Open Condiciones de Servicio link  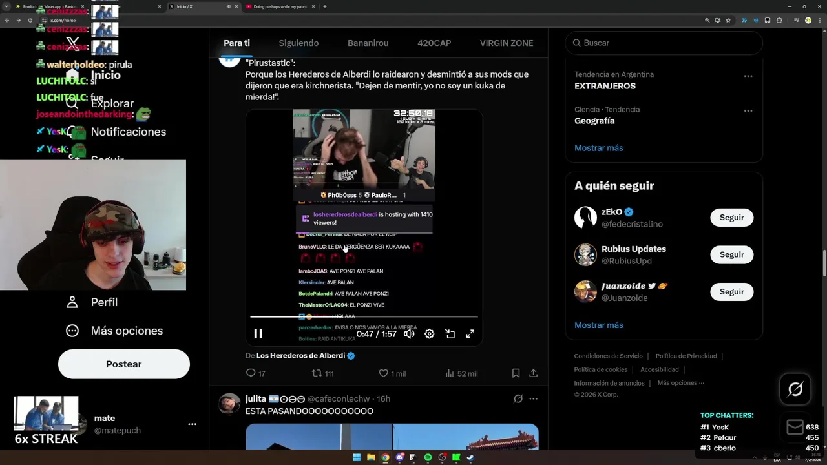609,356
